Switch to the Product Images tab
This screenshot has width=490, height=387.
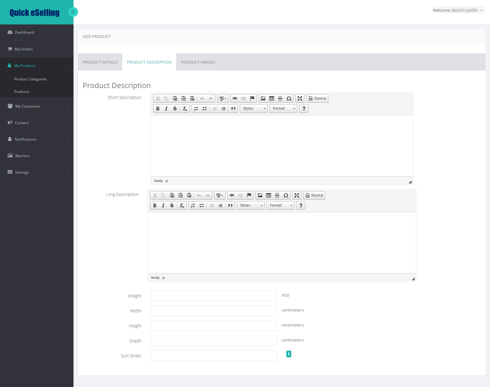pyautogui.click(x=198, y=62)
